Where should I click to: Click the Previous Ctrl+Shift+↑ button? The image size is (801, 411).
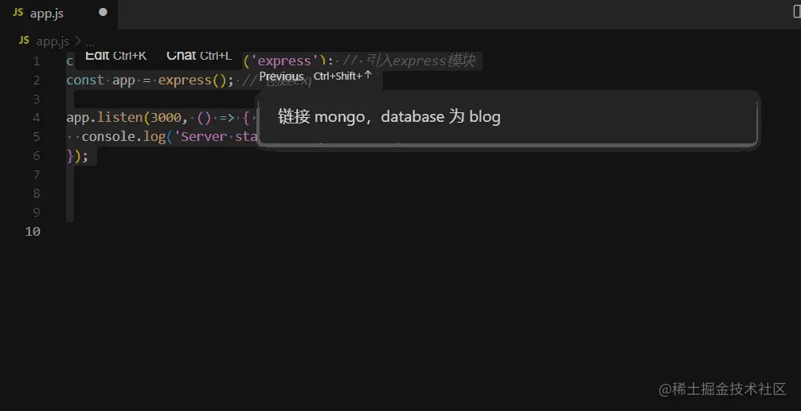point(315,76)
